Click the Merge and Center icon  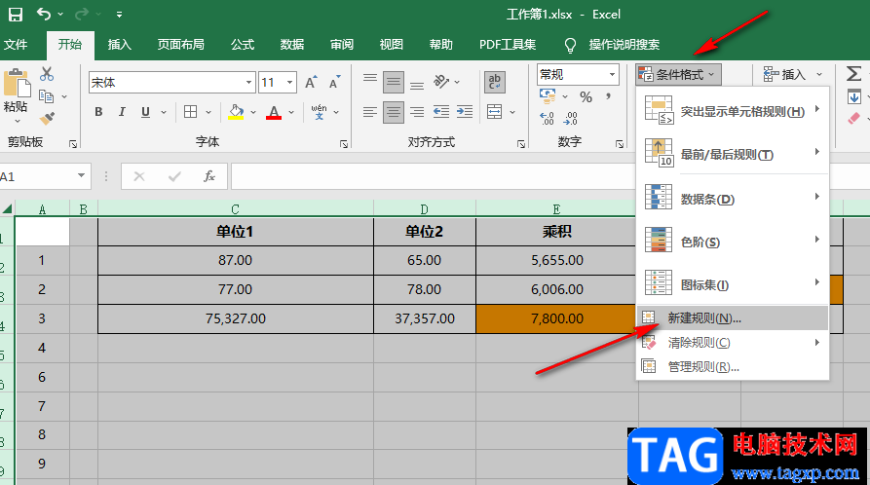point(494,112)
